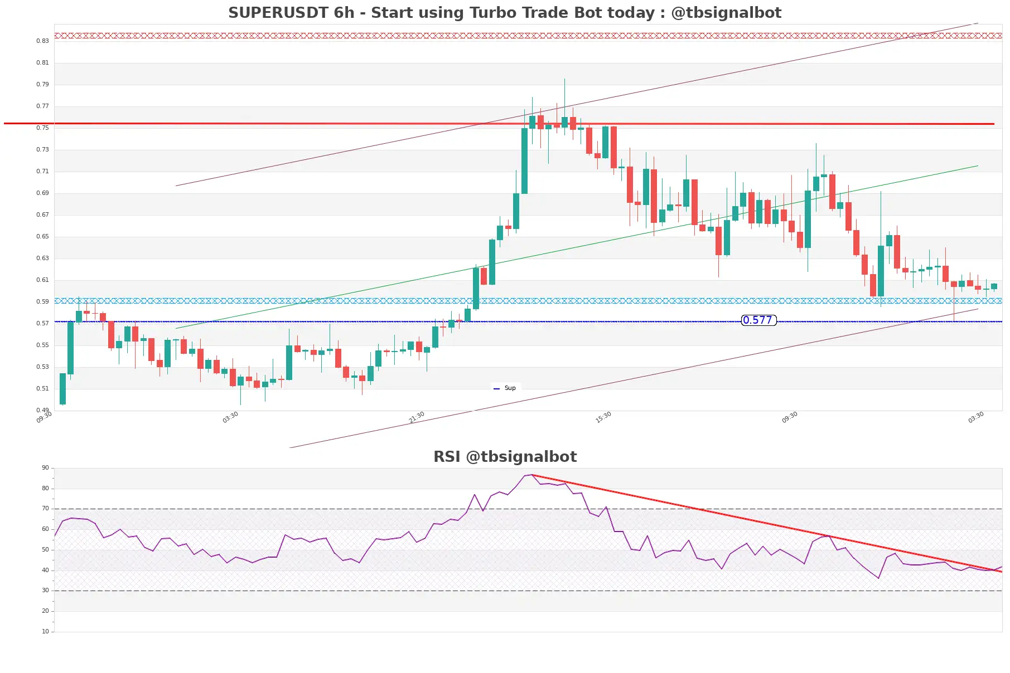Select the 0.61 price axis tick
Screen dimensions: 1010x673
click(x=42, y=280)
